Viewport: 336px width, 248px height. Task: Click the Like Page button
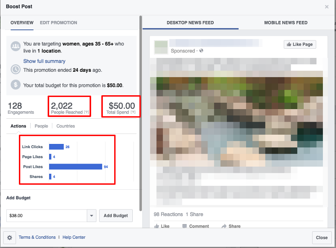coord(300,44)
